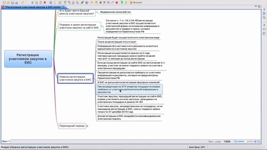
Task: Select subtopic При аккредитации на ЭТП оператор
Action: pyautogui.click(x=129, y=90)
